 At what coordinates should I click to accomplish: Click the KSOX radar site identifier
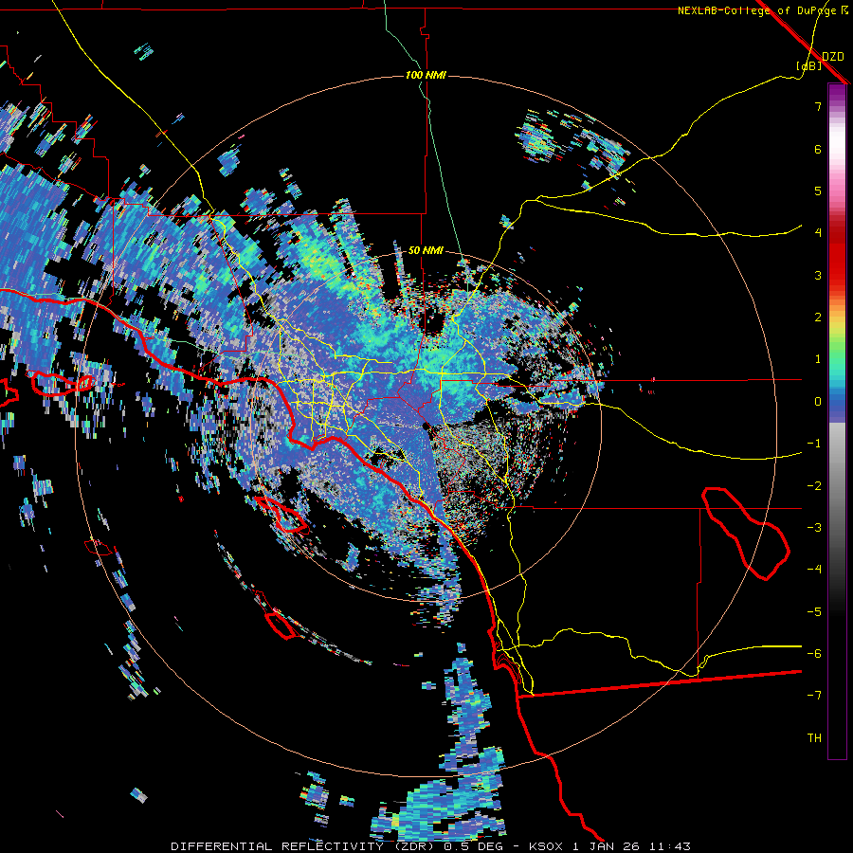pos(548,846)
